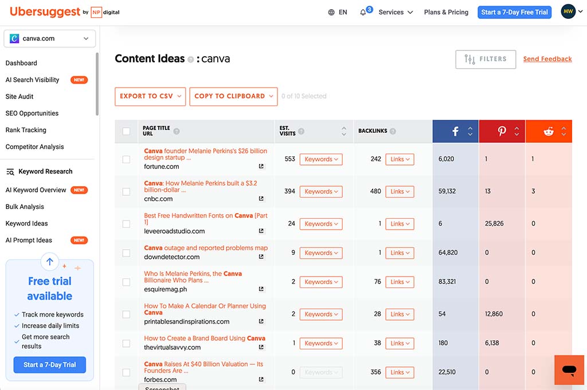
Task: Open the MW profile avatar menu
Action: 568,11
